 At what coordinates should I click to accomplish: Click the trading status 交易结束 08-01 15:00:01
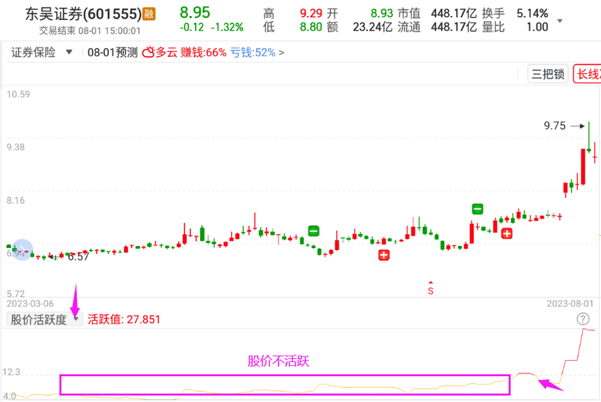pos(89,31)
